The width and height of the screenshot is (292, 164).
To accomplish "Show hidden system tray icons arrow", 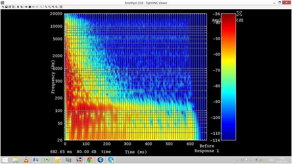I will click(237, 160).
